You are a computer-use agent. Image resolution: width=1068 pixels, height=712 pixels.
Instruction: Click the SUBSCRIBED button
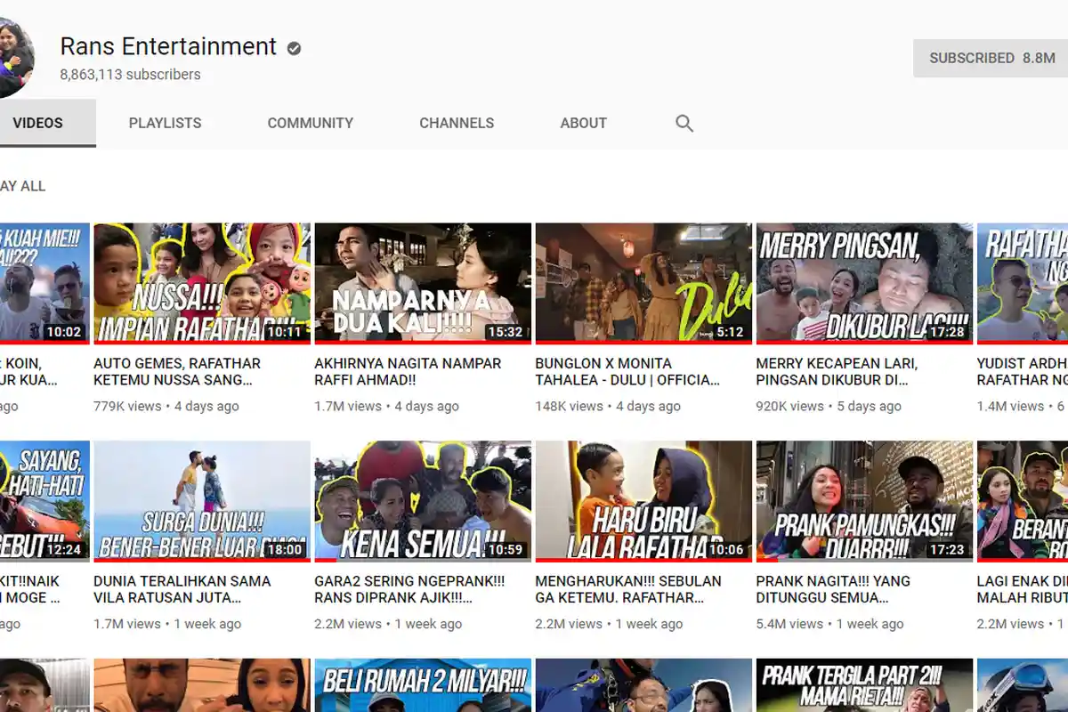click(x=990, y=58)
